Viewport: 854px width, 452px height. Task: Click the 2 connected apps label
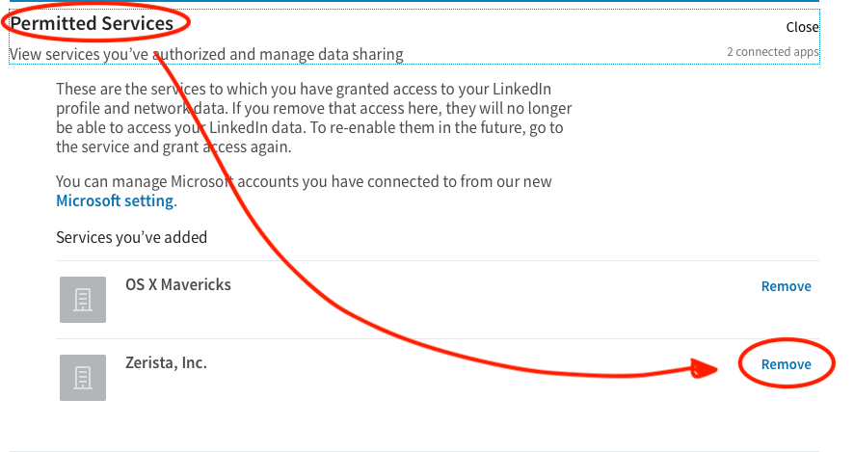[773, 52]
